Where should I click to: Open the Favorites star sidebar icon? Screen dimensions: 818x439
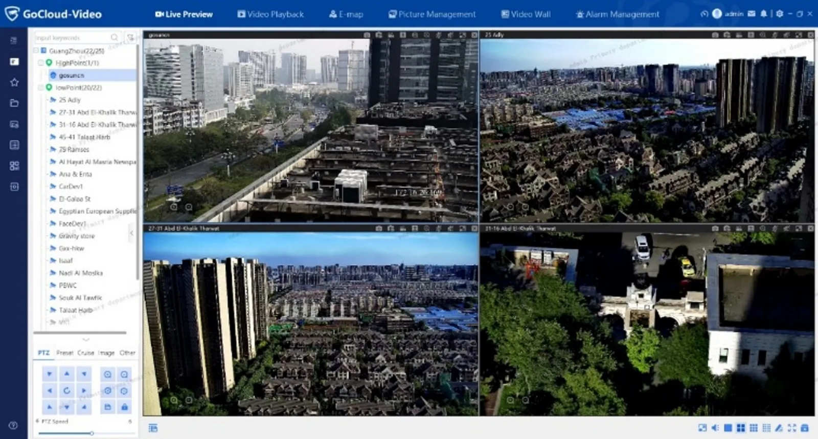[x=14, y=82]
